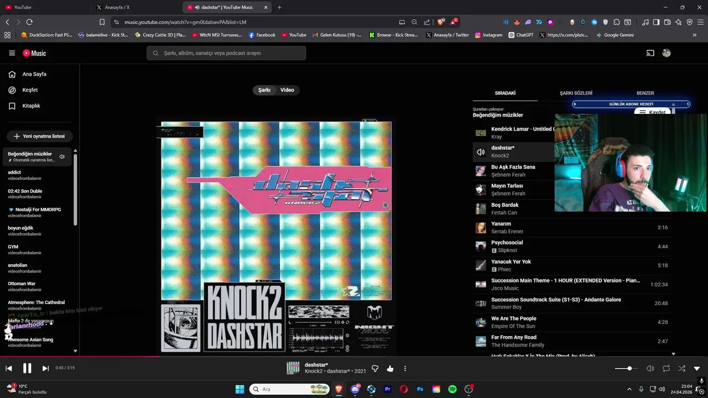Open Brave Shields icon
708x398 pixels.
[440, 22]
